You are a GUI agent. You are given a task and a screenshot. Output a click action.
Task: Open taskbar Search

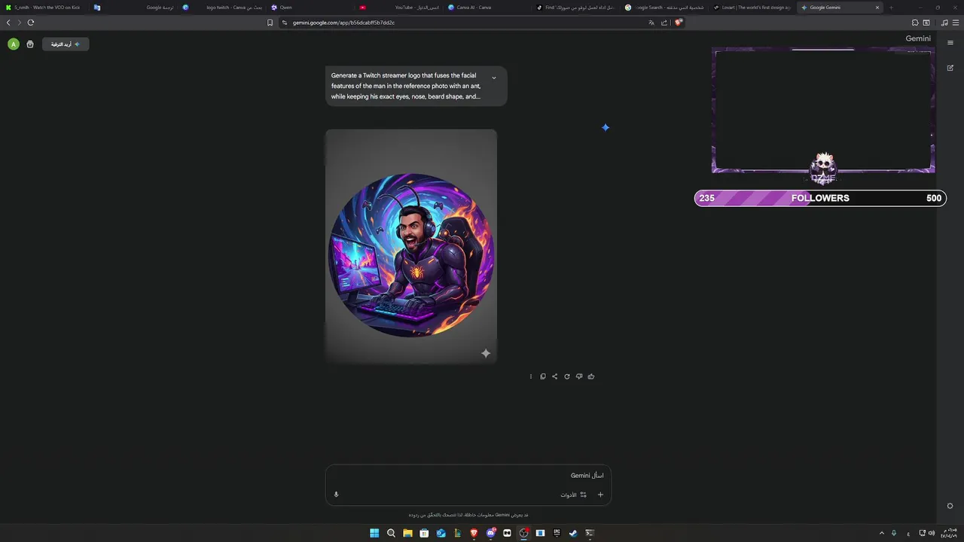[391, 533]
